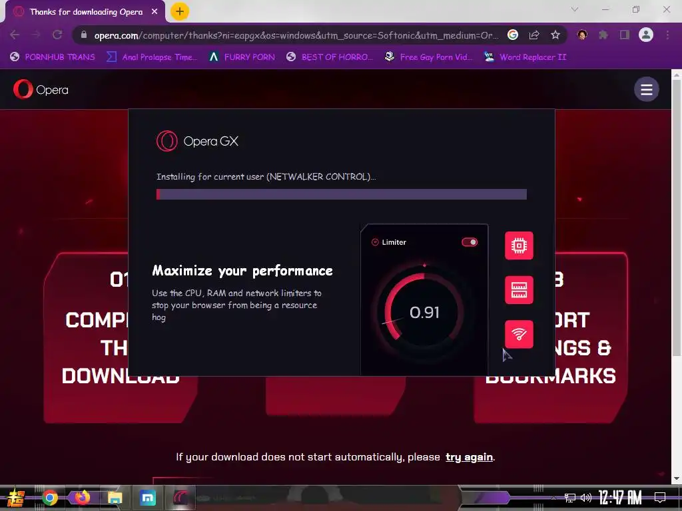Click the RAM limiter icon
This screenshot has height=511, width=682.
519,290
